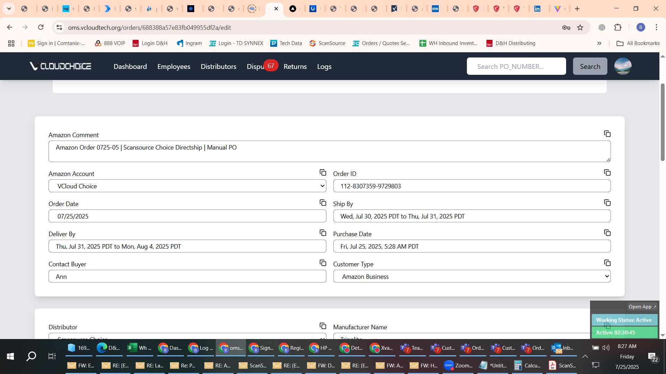The height and width of the screenshot is (374, 666).
Task: Edit the Purchase Date field
Action: coord(472,246)
